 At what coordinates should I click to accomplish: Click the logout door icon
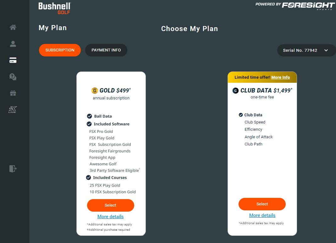[13, 169]
